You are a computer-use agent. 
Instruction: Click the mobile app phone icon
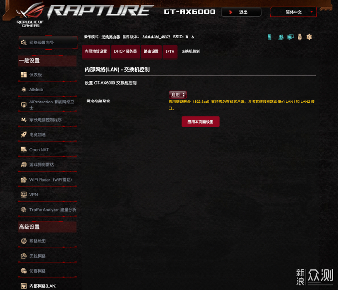pos(269,37)
